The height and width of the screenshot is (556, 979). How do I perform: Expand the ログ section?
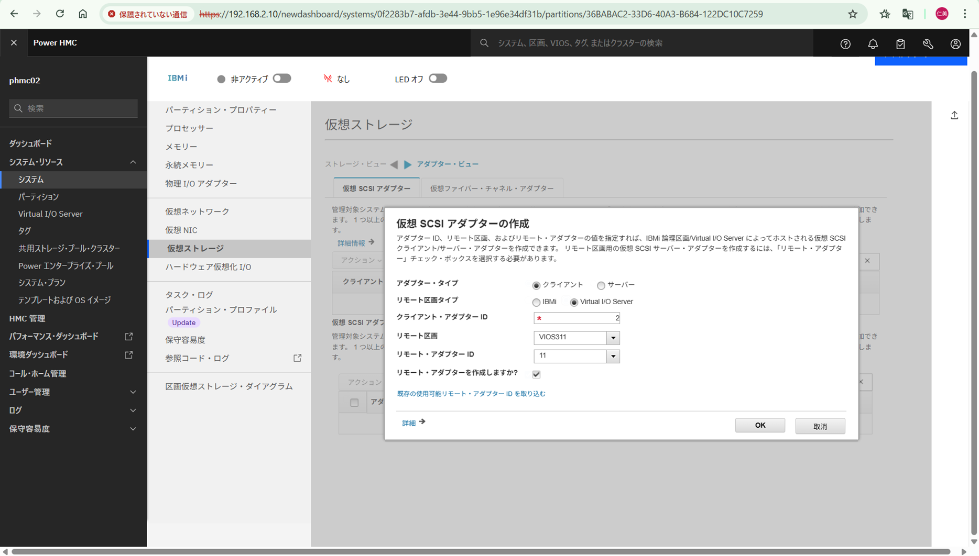133,410
